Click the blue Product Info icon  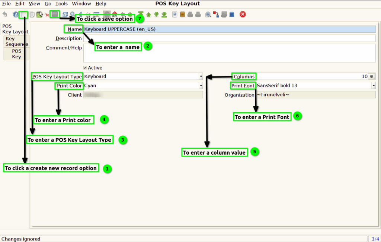coord(231,14)
